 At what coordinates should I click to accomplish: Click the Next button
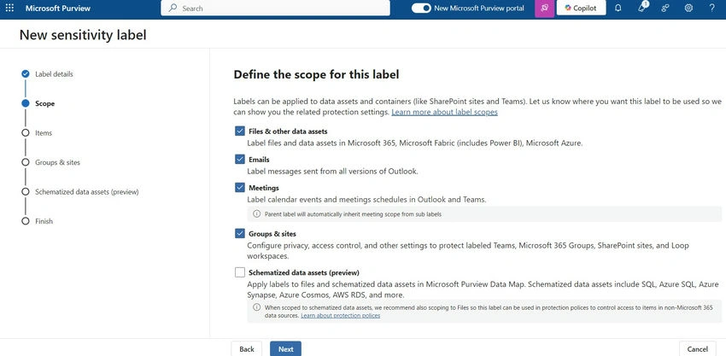point(285,348)
